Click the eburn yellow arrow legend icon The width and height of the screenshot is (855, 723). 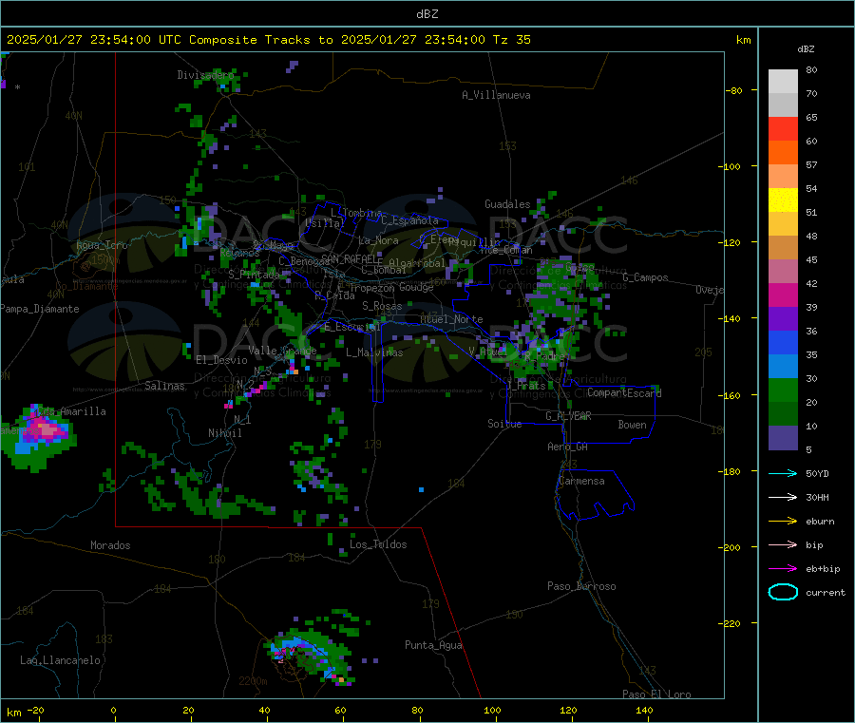pos(783,522)
